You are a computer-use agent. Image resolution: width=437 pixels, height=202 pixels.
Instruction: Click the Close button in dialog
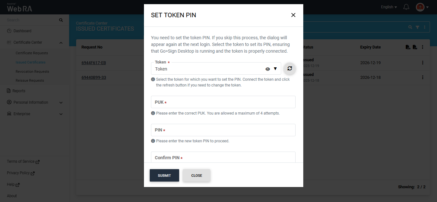point(196,176)
